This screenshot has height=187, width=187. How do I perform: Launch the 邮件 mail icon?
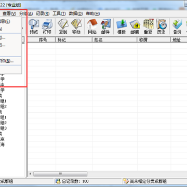coord(105,26)
